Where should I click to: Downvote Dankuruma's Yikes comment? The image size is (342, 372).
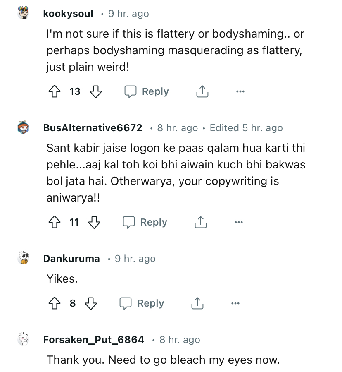(90, 304)
